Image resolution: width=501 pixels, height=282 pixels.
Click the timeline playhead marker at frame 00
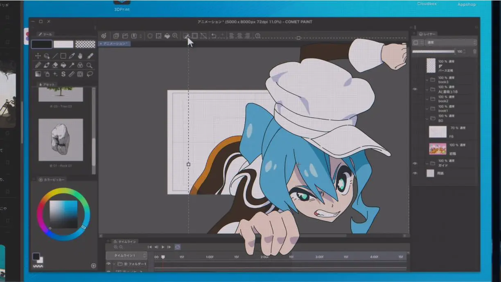pos(163,257)
